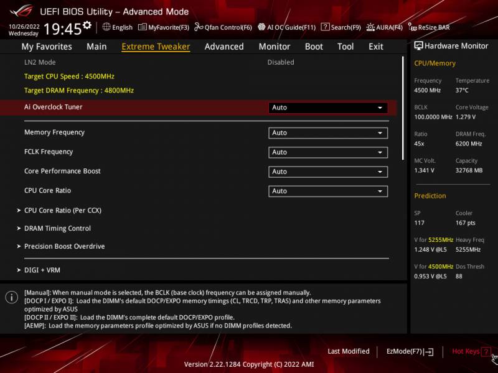
Task: Click the 10/26/2022 Wednesday date
Action: [24, 30]
